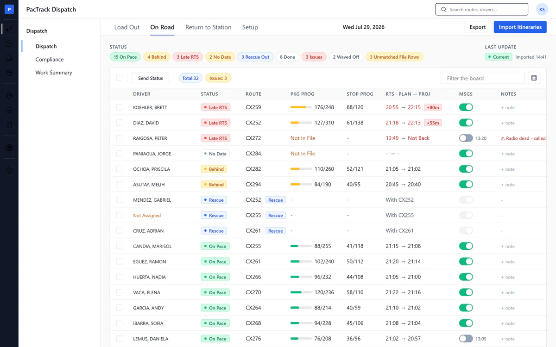Screen dimensions: 556x347
Task: Focus the Filter the board field
Action: [482, 78]
